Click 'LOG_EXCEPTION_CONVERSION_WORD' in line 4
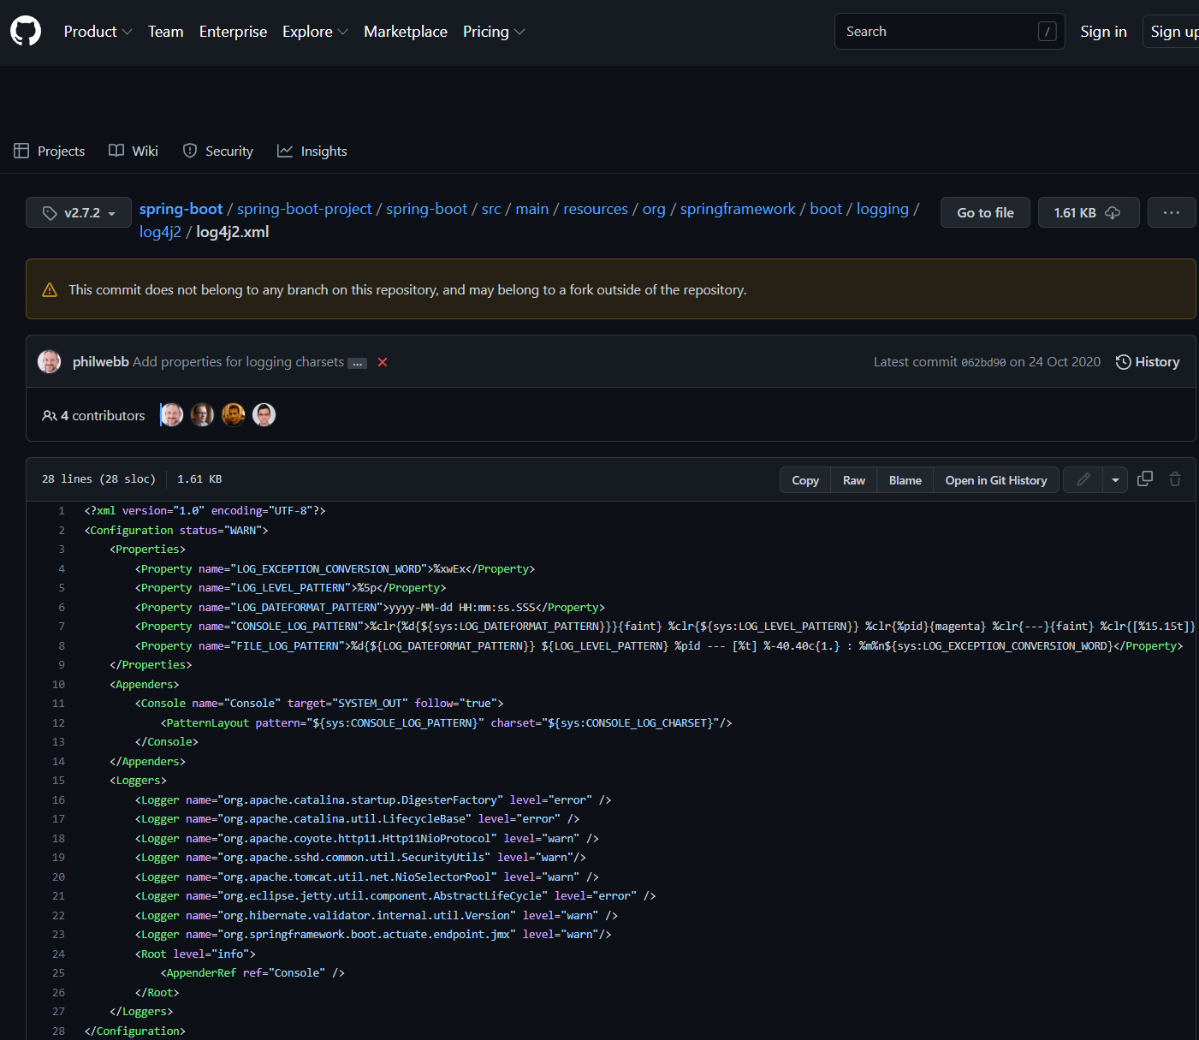The height and width of the screenshot is (1040, 1199). coord(329,569)
